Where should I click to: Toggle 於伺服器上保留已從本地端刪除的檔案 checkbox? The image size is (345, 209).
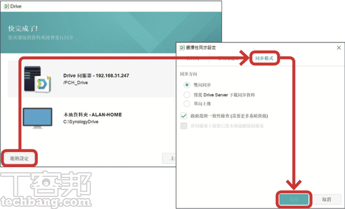[x=184, y=126]
